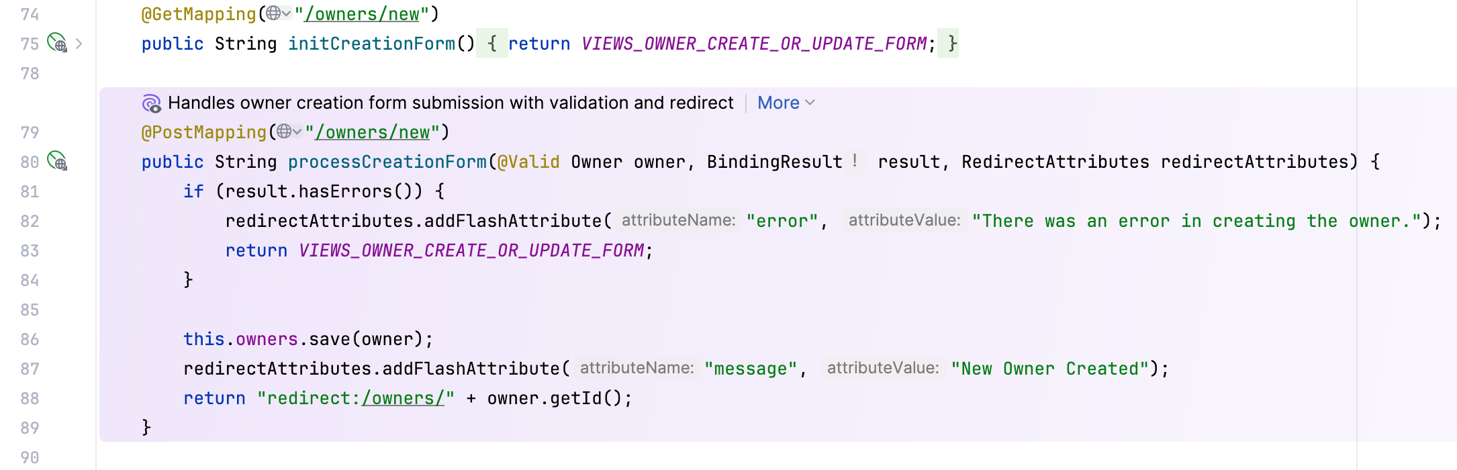Image resolution: width=1457 pixels, height=470 pixels.
Task: Click the processCreationForm method name
Action: 387,162
